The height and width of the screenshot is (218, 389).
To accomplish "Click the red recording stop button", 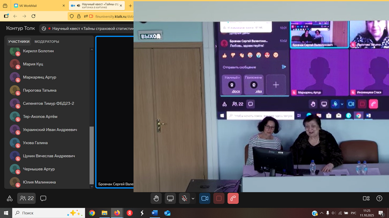I will (219, 198).
